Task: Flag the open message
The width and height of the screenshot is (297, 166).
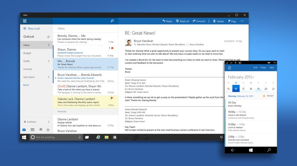Action: coord(232,21)
